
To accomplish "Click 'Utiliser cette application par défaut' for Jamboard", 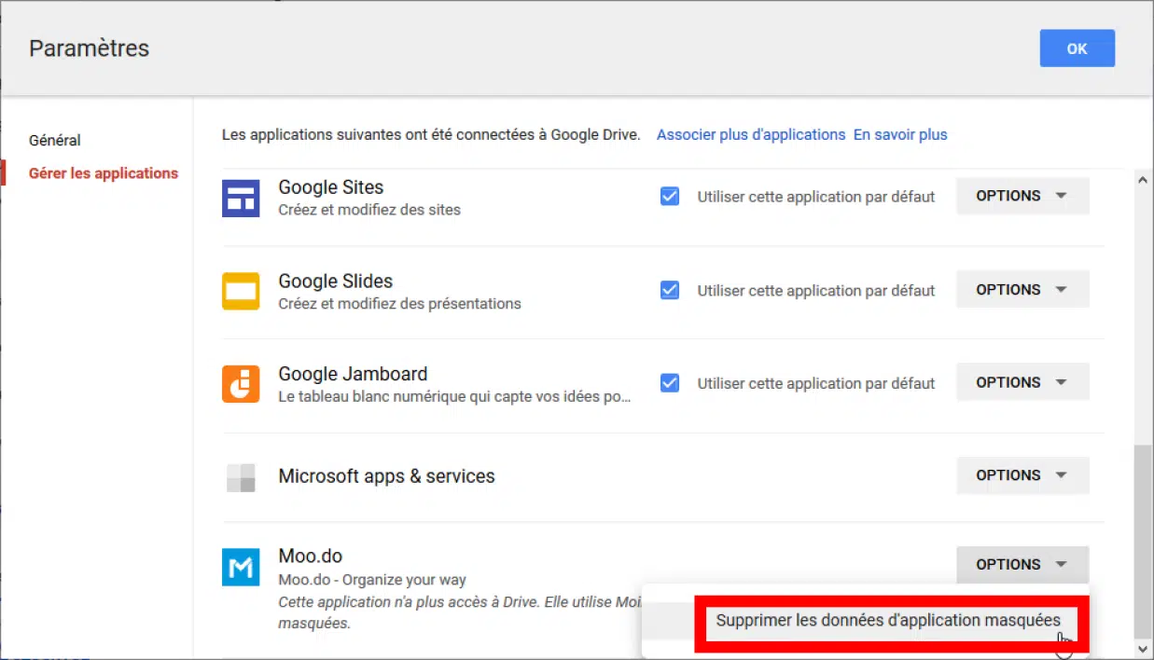I will pyautogui.click(x=816, y=384).
